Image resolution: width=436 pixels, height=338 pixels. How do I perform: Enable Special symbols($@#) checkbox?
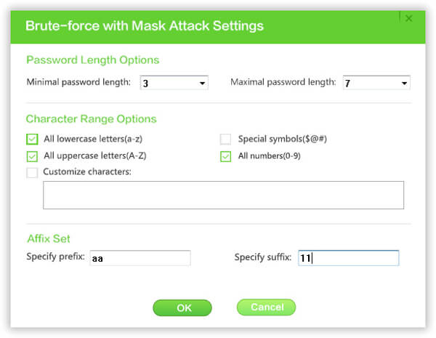[225, 139]
